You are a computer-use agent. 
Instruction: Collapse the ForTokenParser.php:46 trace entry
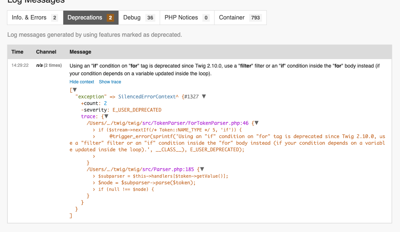coord(256,123)
